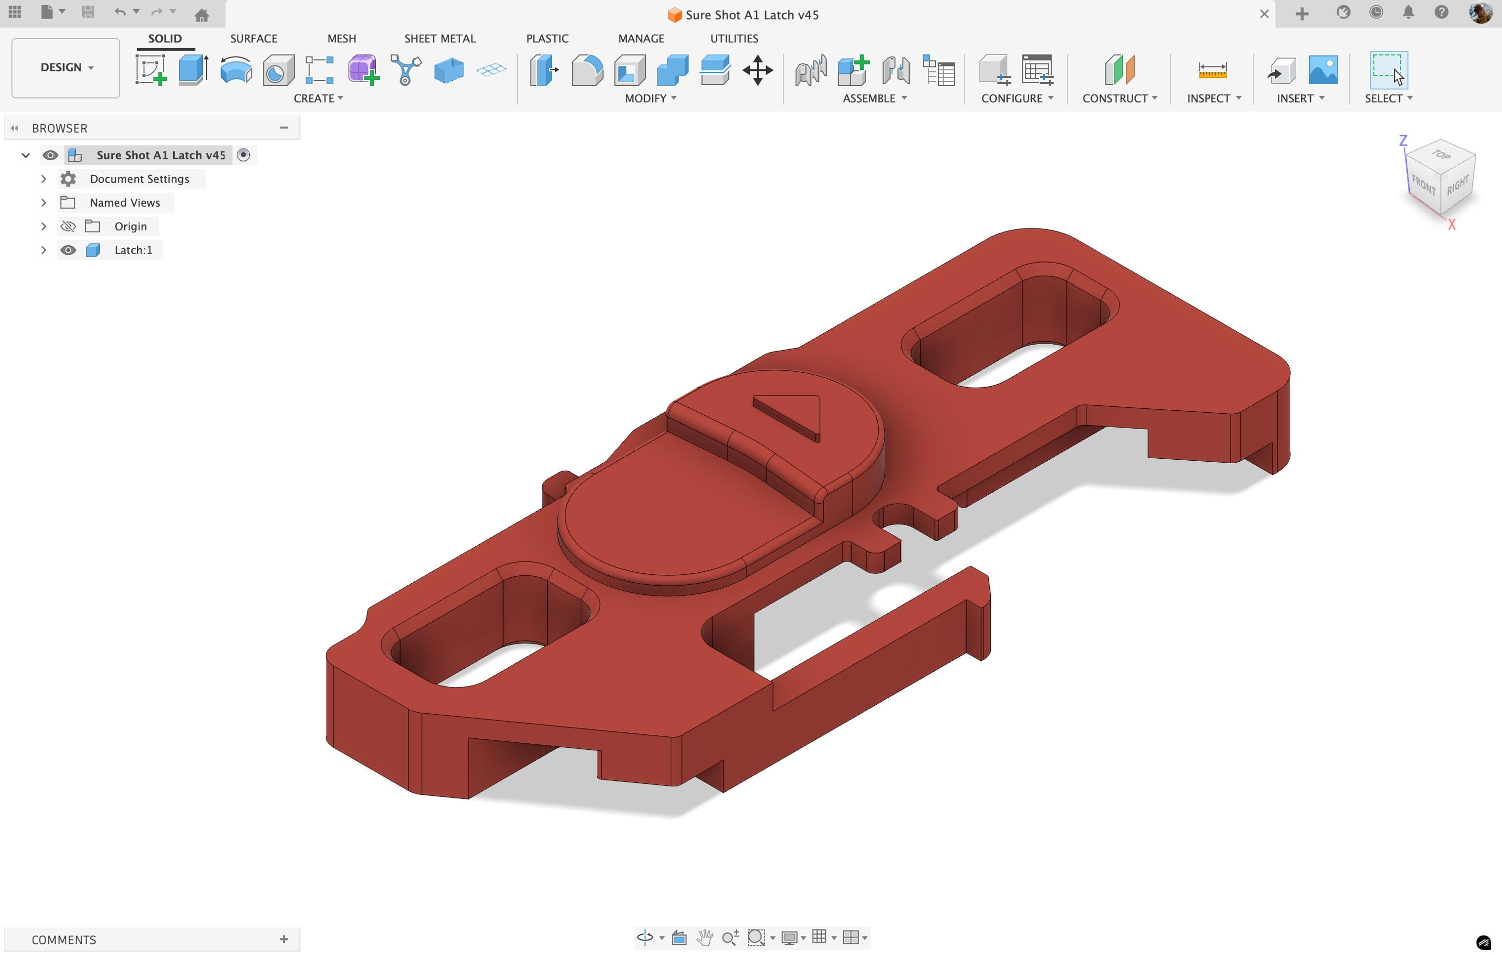Select the Measure ruler icon
Viewport: 1502px width, 955px height.
coord(1213,70)
